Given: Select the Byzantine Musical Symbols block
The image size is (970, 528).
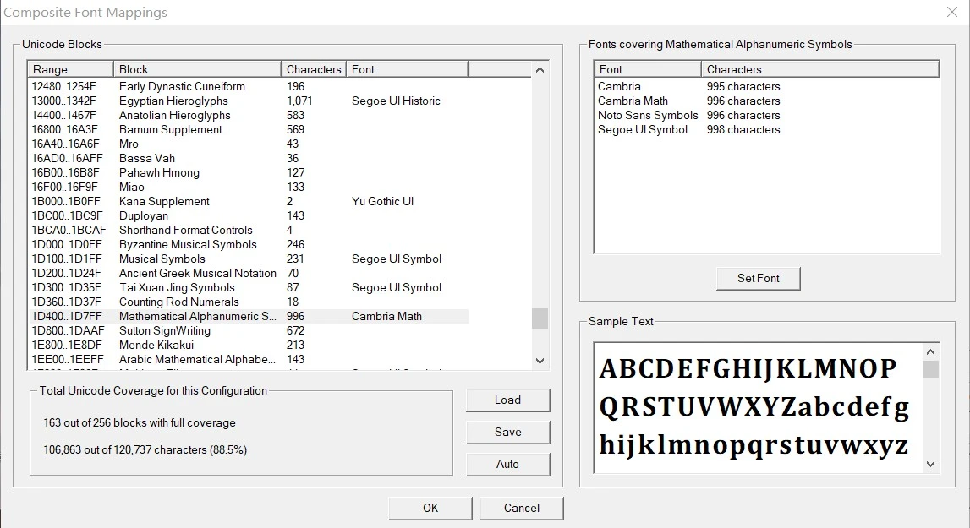Looking at the screenshot, I should coord(249,244).
